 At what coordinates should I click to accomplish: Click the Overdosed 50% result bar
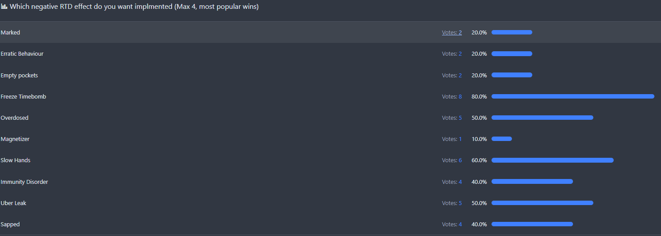(x=542, y=118)
